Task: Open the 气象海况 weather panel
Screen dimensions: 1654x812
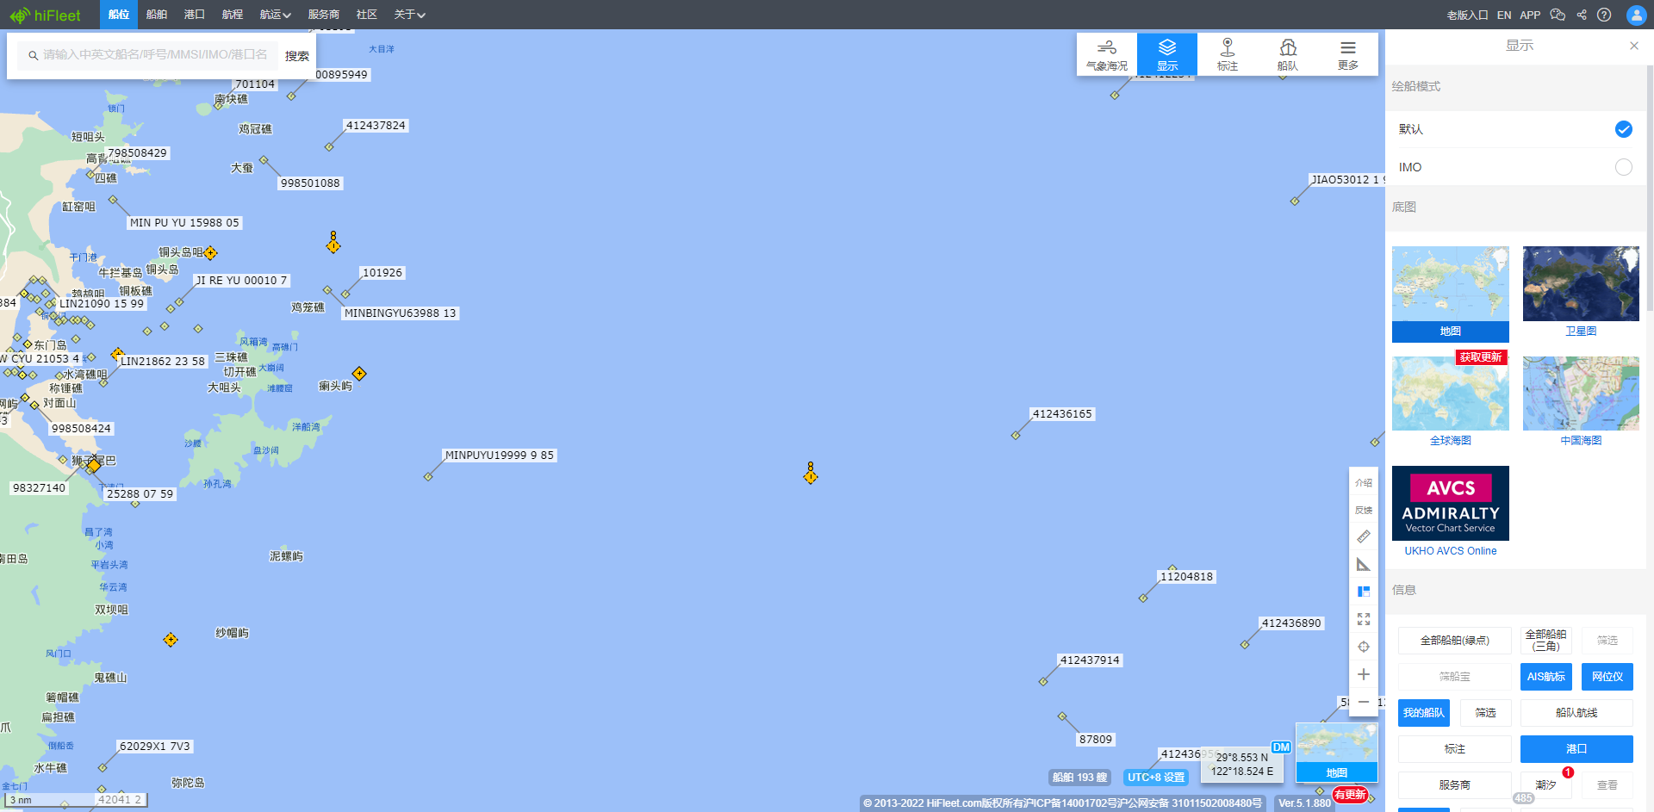Action: tap(1107, 54)
